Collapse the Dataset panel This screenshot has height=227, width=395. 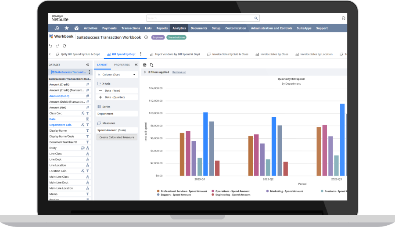pos(88,65)
